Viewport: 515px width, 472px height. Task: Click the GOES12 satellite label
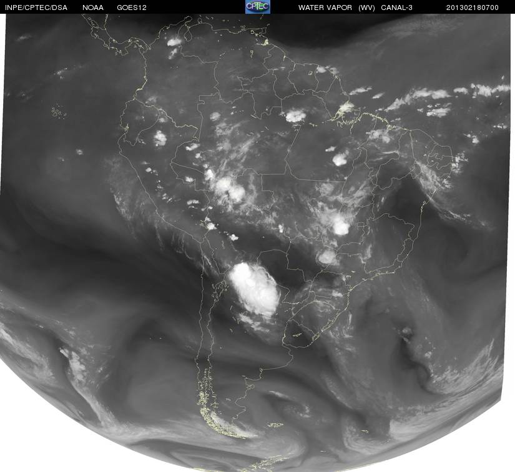(132, 8)
